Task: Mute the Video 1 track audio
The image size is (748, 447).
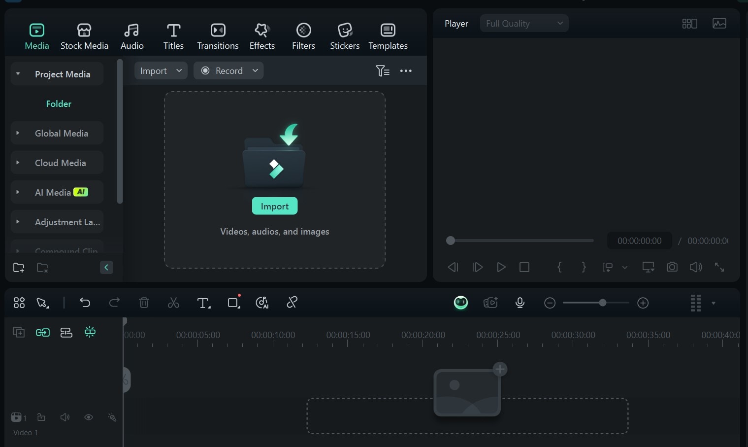Action: (65, 417)
